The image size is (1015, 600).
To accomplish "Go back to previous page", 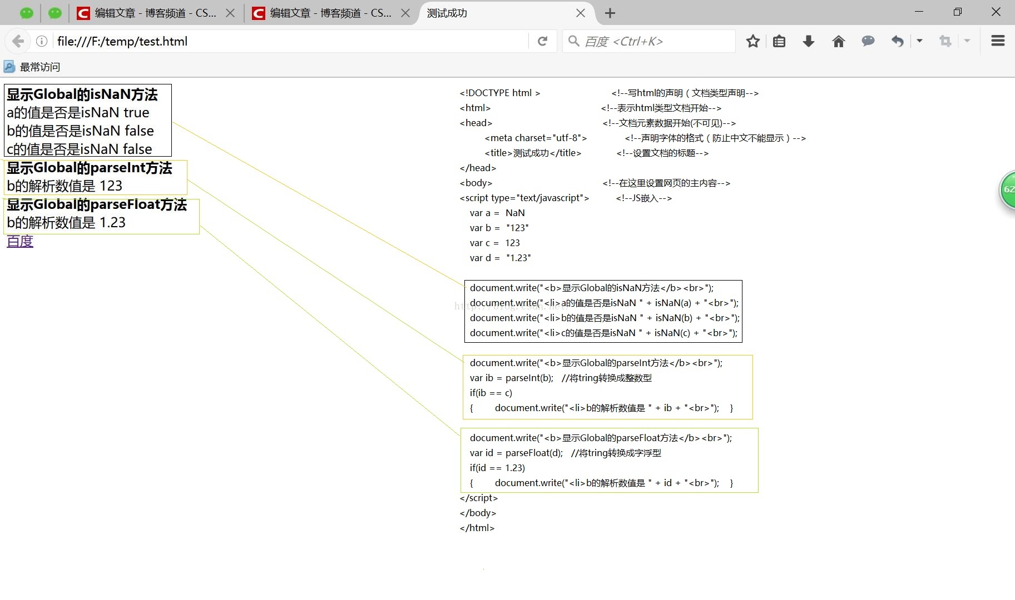I will click(x=18, y=41).
